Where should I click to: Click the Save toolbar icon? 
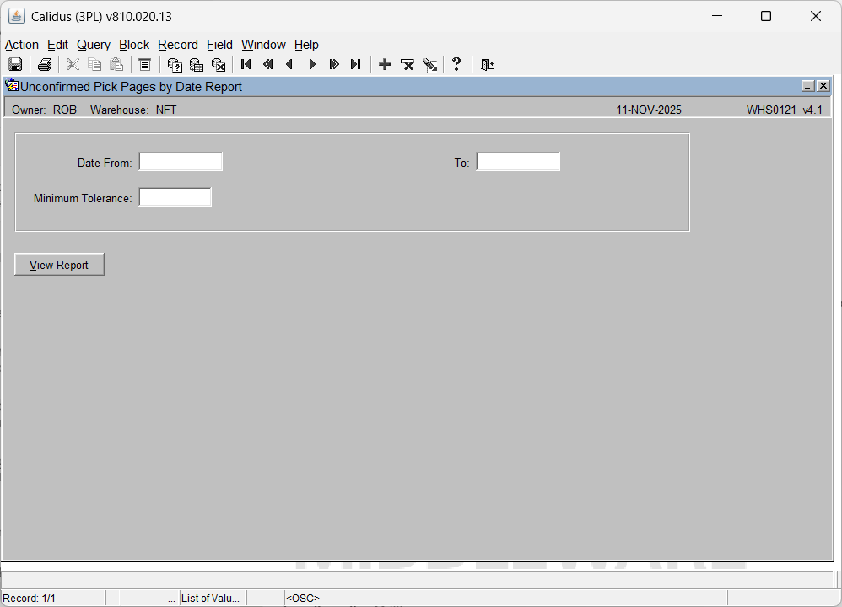point(15,65)
